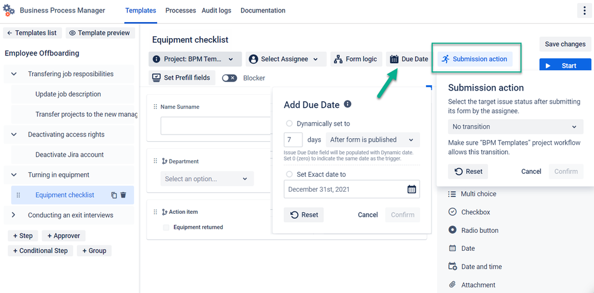Click the drag handle of Name Surname field
Screen dimensions: 594x293
[x=155, y=107]
